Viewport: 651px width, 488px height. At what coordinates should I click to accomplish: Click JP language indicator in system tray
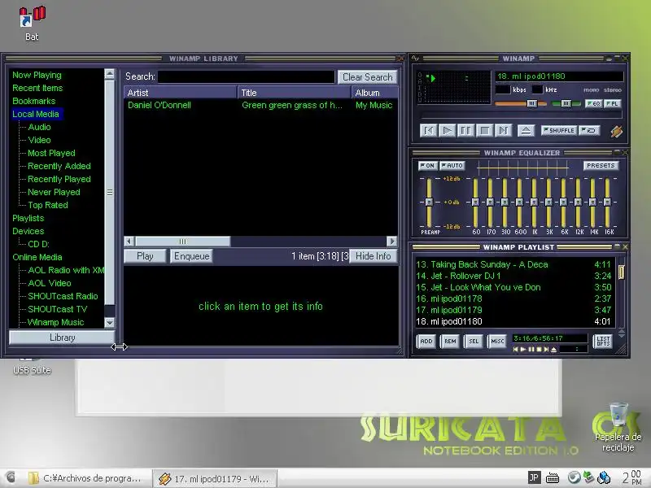[535, 477]
